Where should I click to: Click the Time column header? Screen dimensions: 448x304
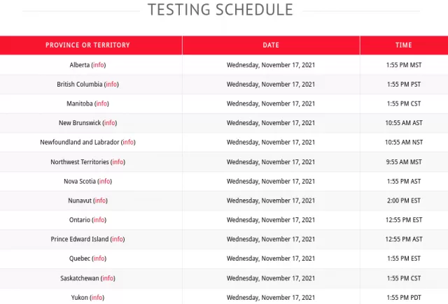(x=404, y=45)
